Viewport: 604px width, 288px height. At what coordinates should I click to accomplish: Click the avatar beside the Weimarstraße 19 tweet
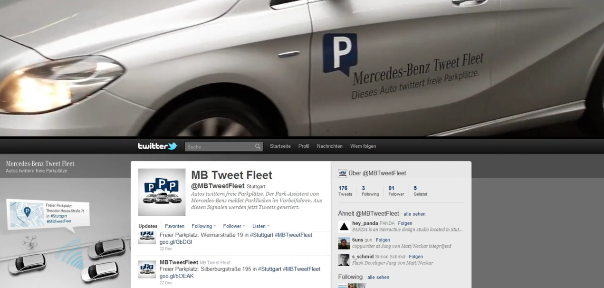pos(147,238)
